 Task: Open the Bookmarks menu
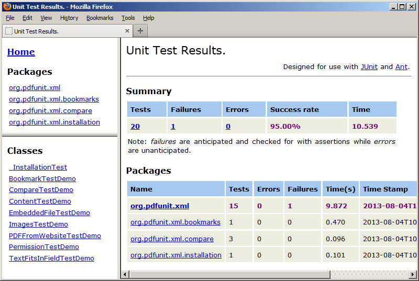(x=100, y=18)
